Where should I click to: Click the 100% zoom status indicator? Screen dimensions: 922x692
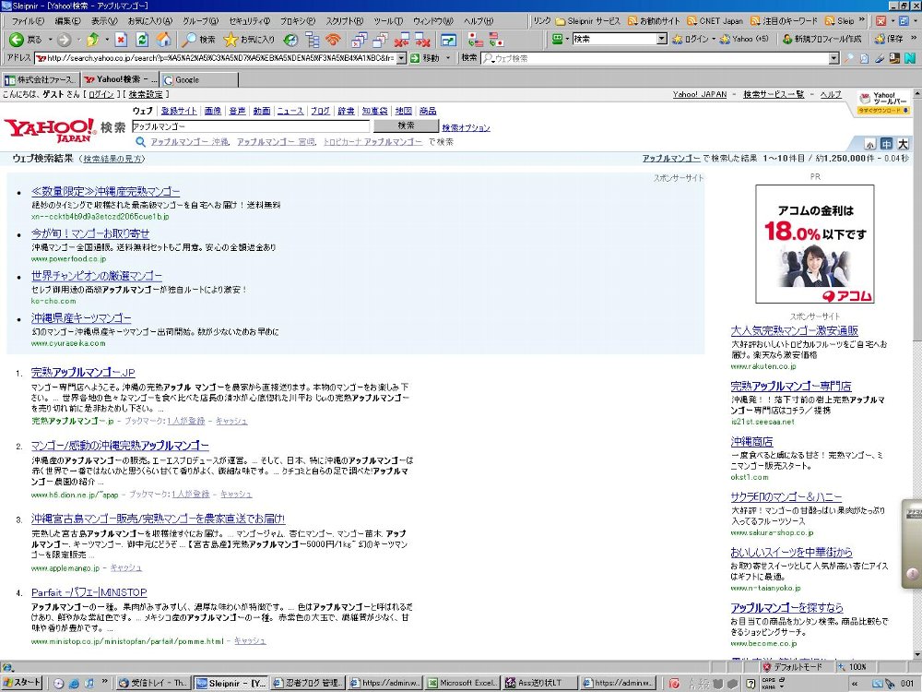pos(852,667)
